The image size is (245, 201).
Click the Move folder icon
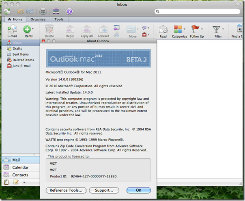(x=131, y=29)
